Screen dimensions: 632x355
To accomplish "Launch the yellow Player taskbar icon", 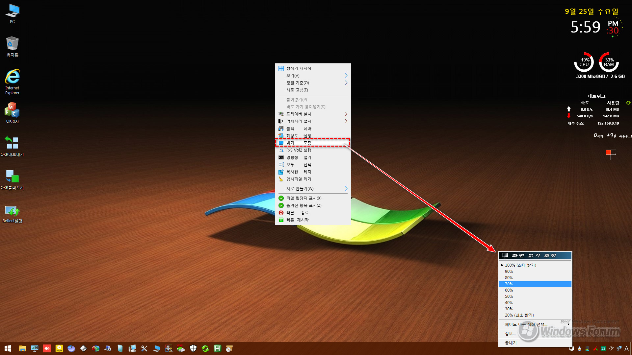I will pos(59,348).
